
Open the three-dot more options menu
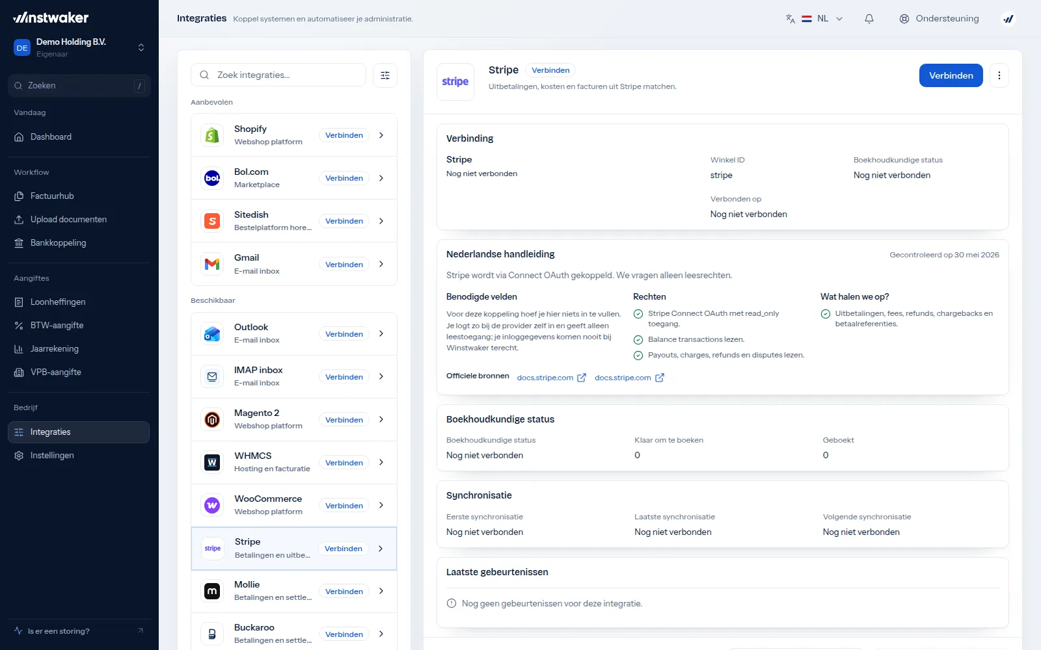pyautogui.click(x=999, y=75)
